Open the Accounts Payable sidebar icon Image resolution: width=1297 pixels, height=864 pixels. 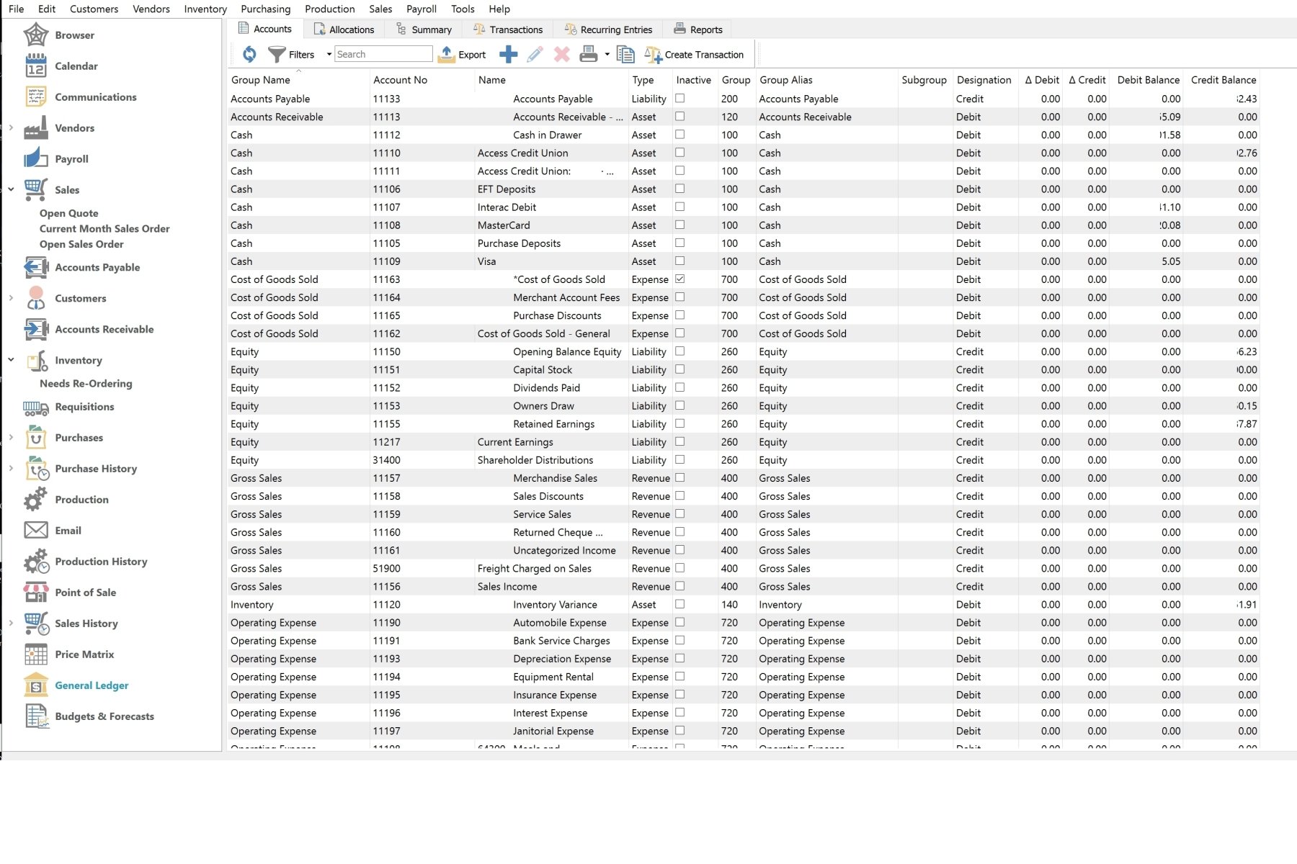pyautogui.click(x=35, y=267)
